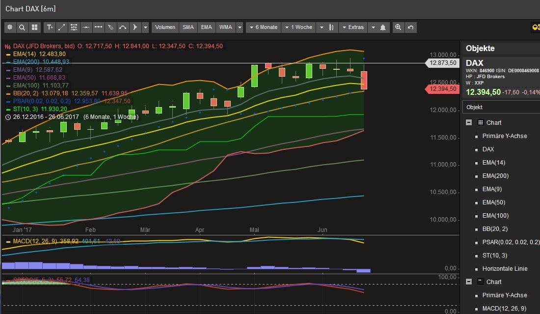Toggle the Volumen indicator
Image resolution: width=540 pixels, height=314 pixels.
coord(165,27)
